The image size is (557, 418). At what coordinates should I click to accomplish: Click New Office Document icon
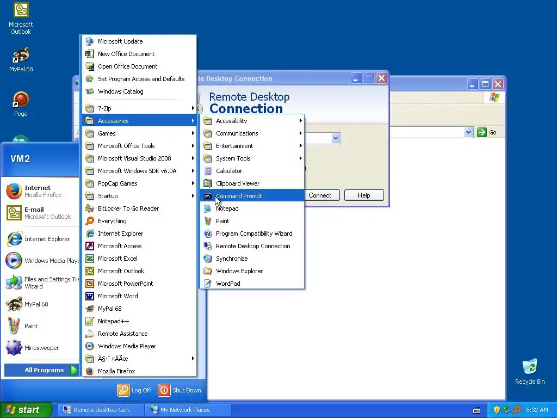(90, 54)
